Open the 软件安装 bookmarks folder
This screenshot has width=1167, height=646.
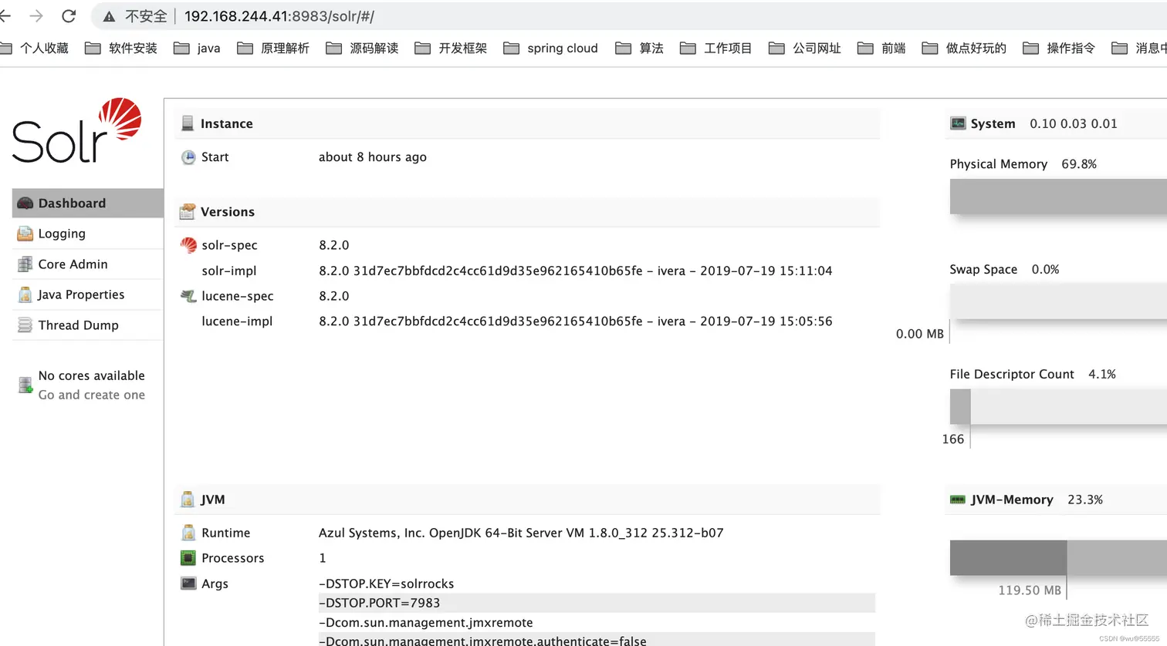121,48
